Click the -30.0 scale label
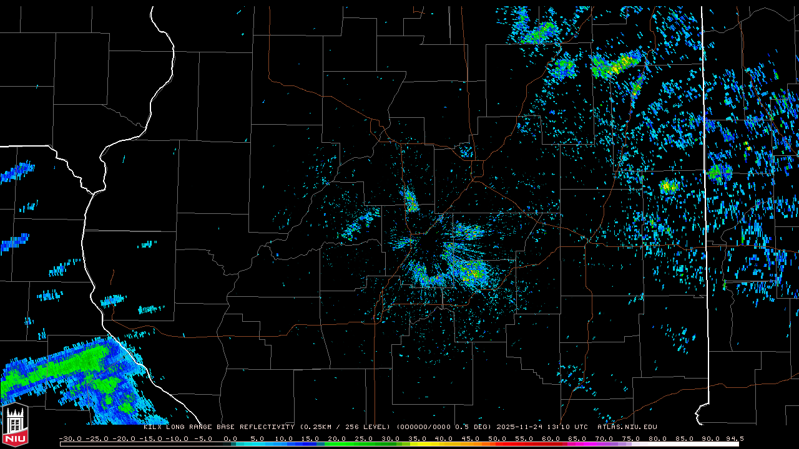 coord(69,438)
